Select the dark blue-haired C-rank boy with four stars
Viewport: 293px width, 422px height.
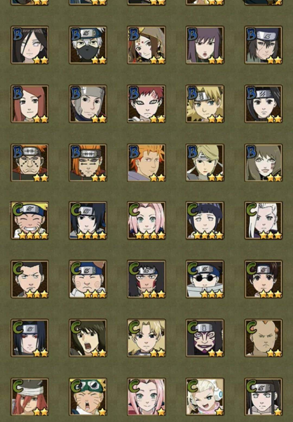click(x=88, y=220)
